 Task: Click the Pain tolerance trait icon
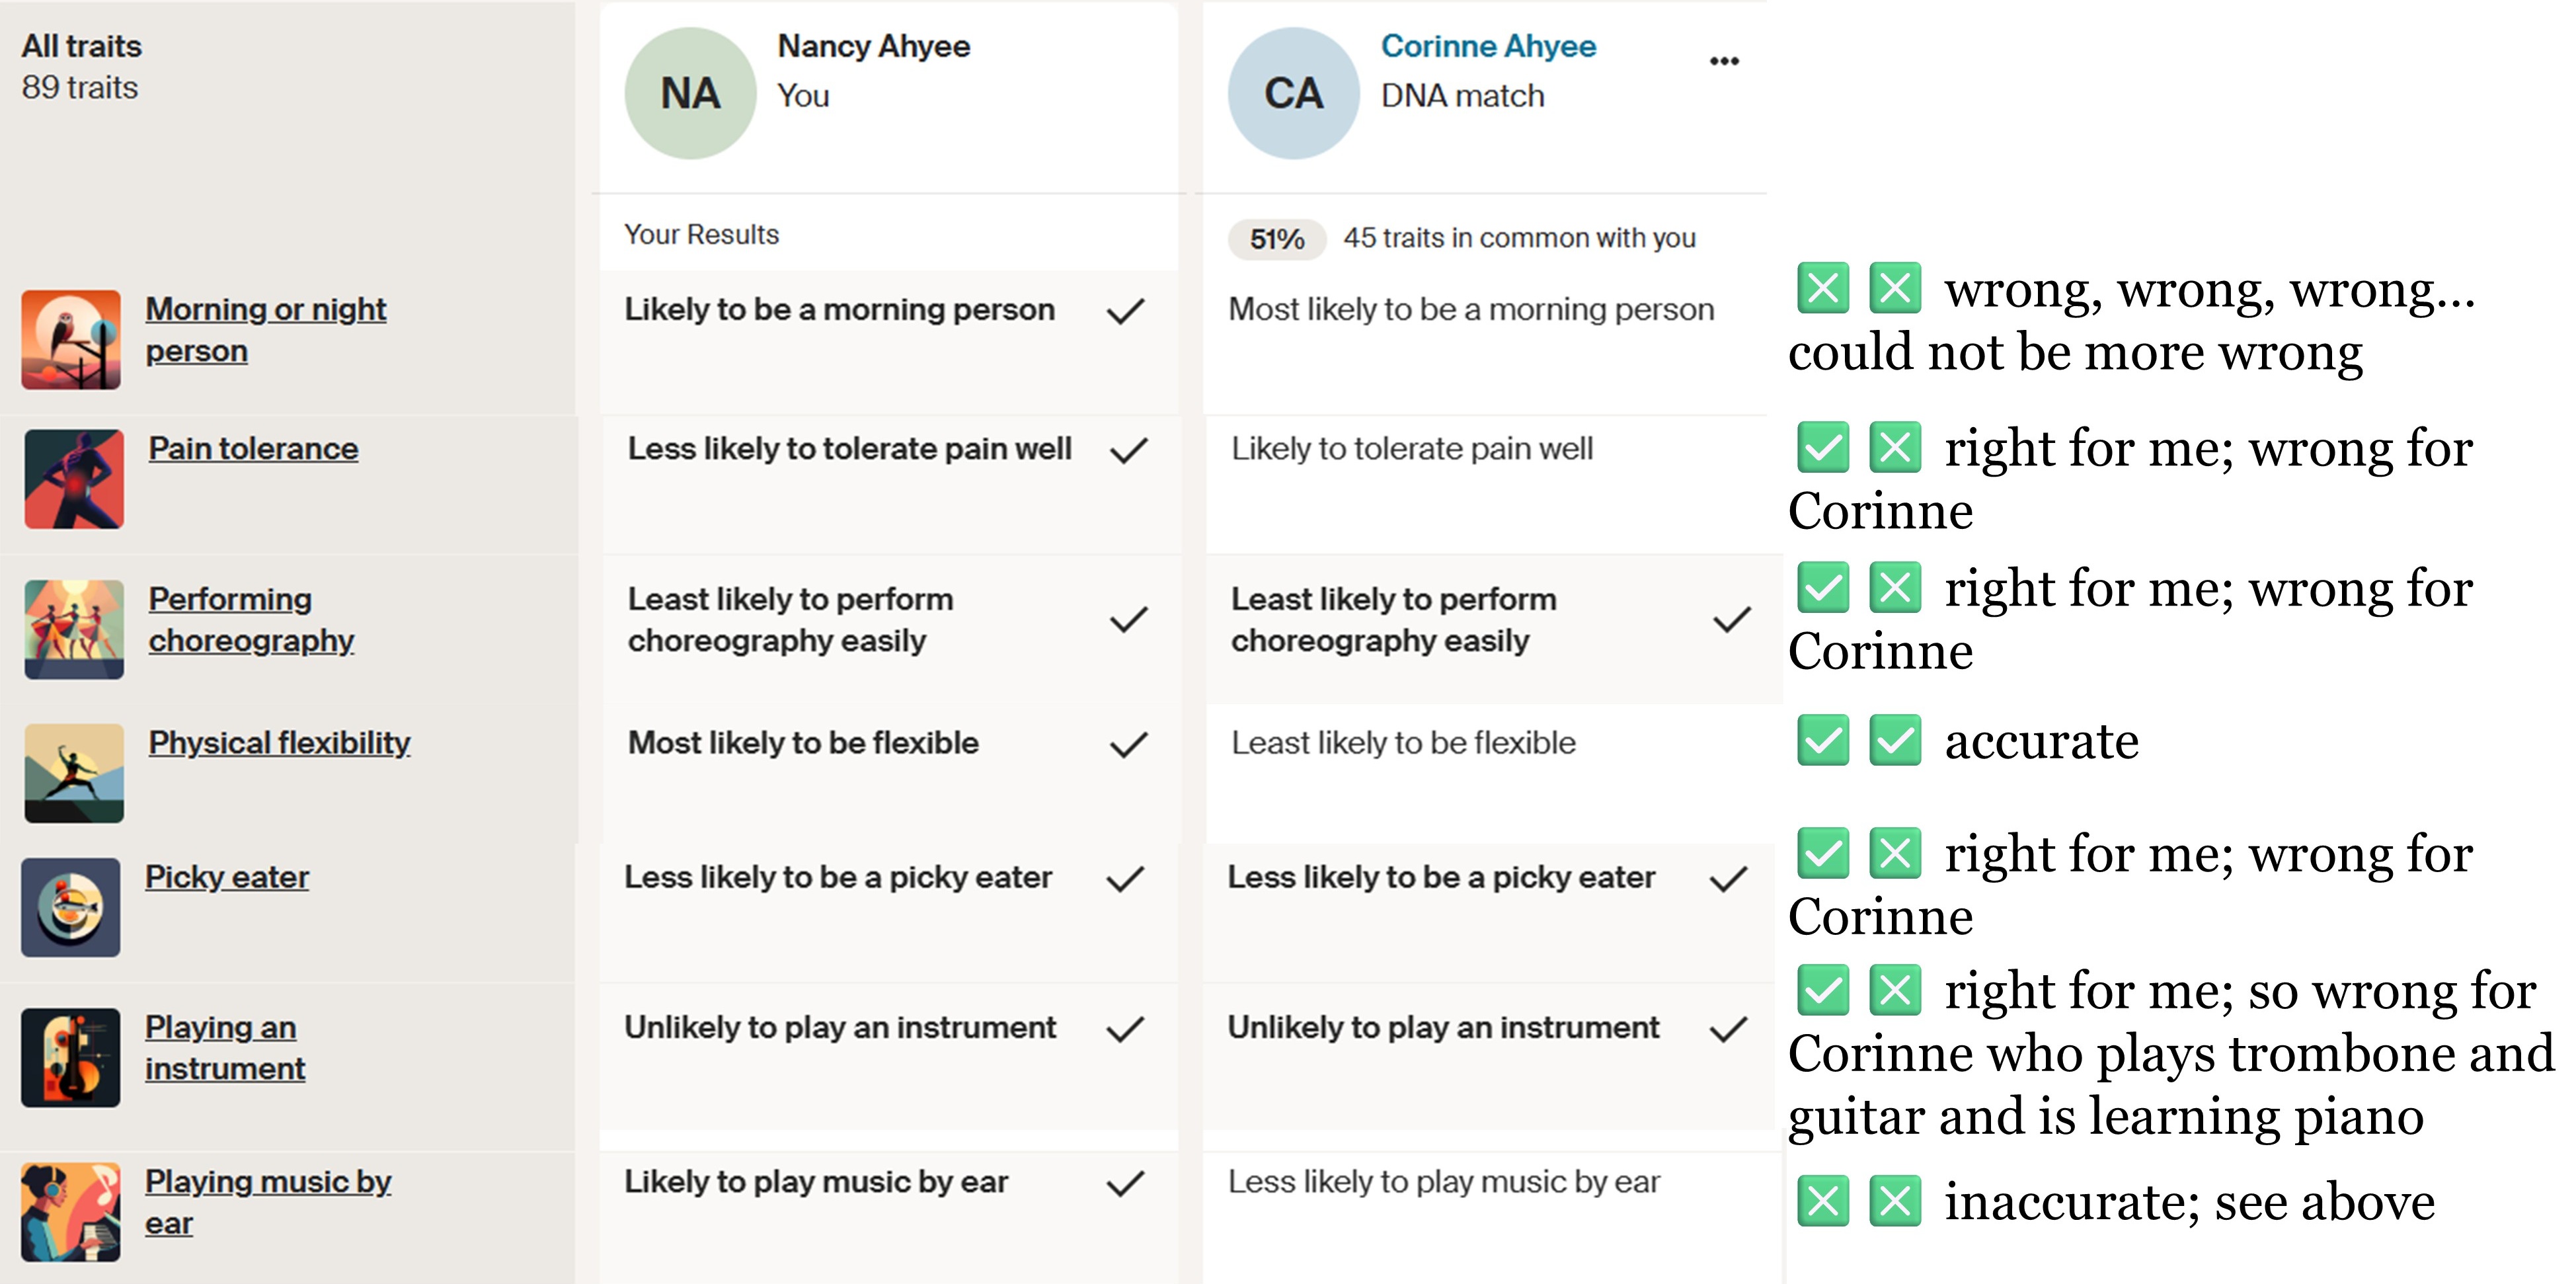pos(74,479)
